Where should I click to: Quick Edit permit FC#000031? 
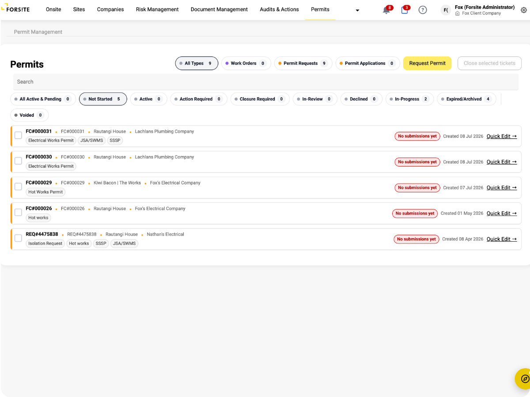coord(502,136)
